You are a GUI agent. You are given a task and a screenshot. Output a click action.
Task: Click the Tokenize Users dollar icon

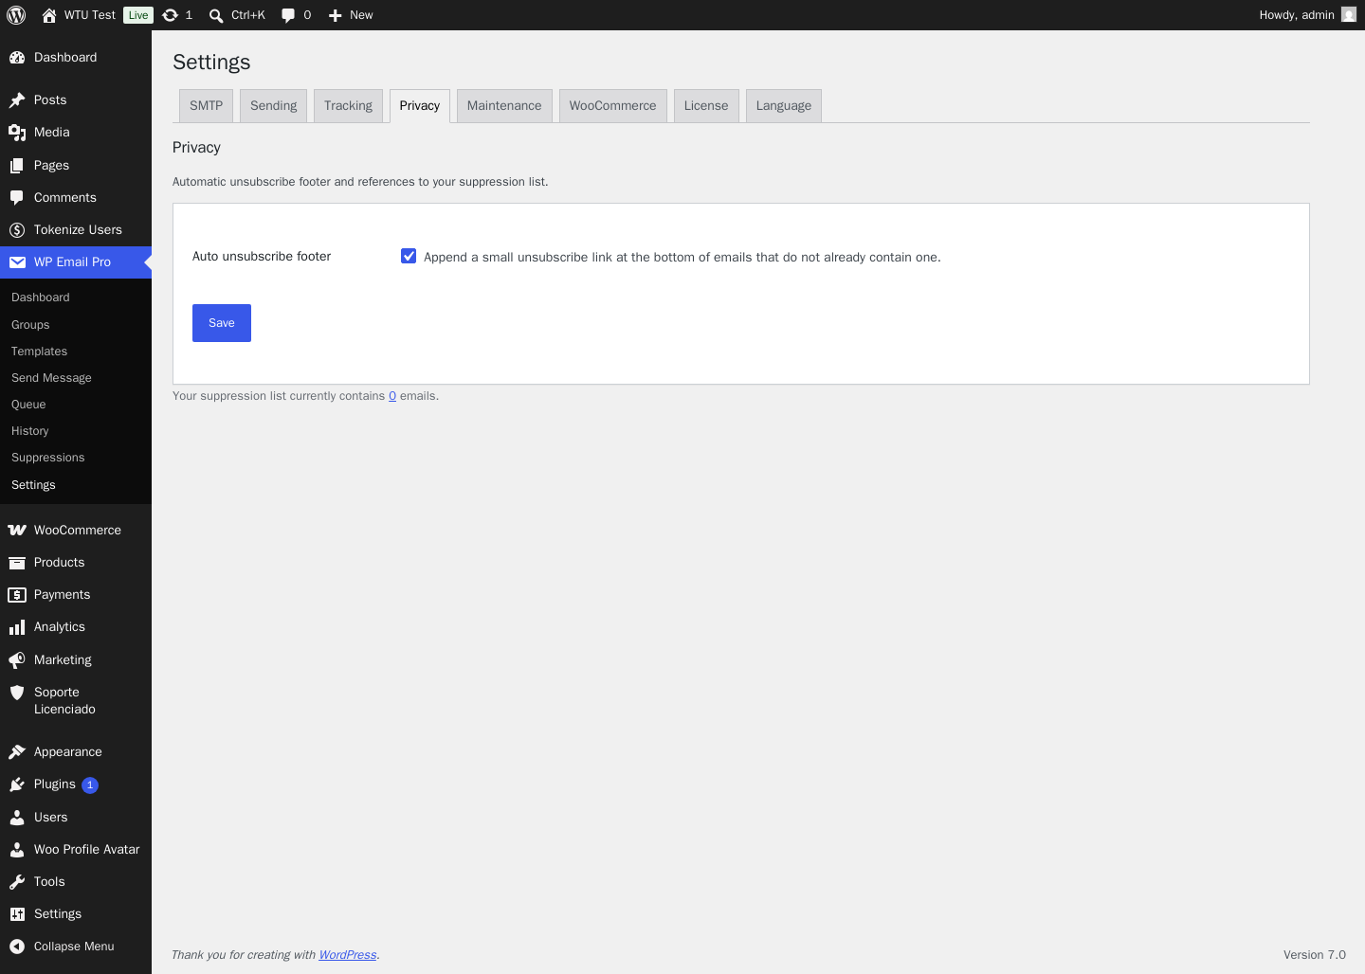pyautogui.click(x=17, y=230)
